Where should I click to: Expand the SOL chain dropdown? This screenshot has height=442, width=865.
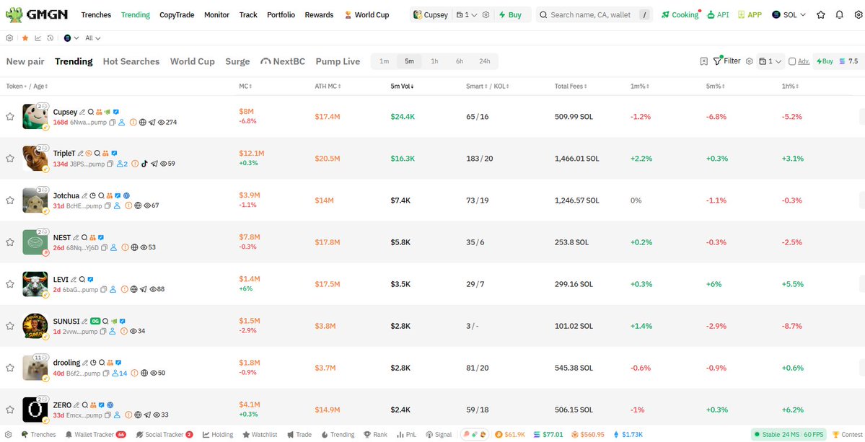(789, 15)
